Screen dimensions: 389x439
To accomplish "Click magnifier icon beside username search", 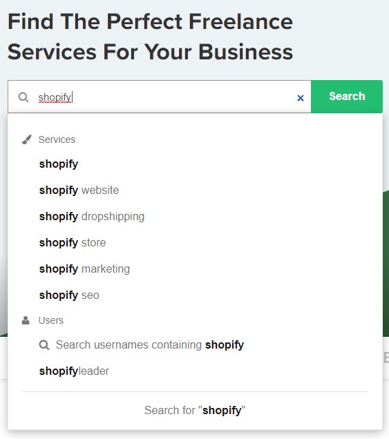I will tap(44, 345).
